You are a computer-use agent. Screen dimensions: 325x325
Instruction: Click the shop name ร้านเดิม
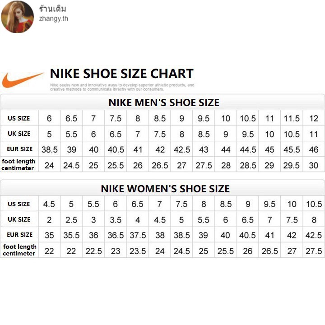53,9
